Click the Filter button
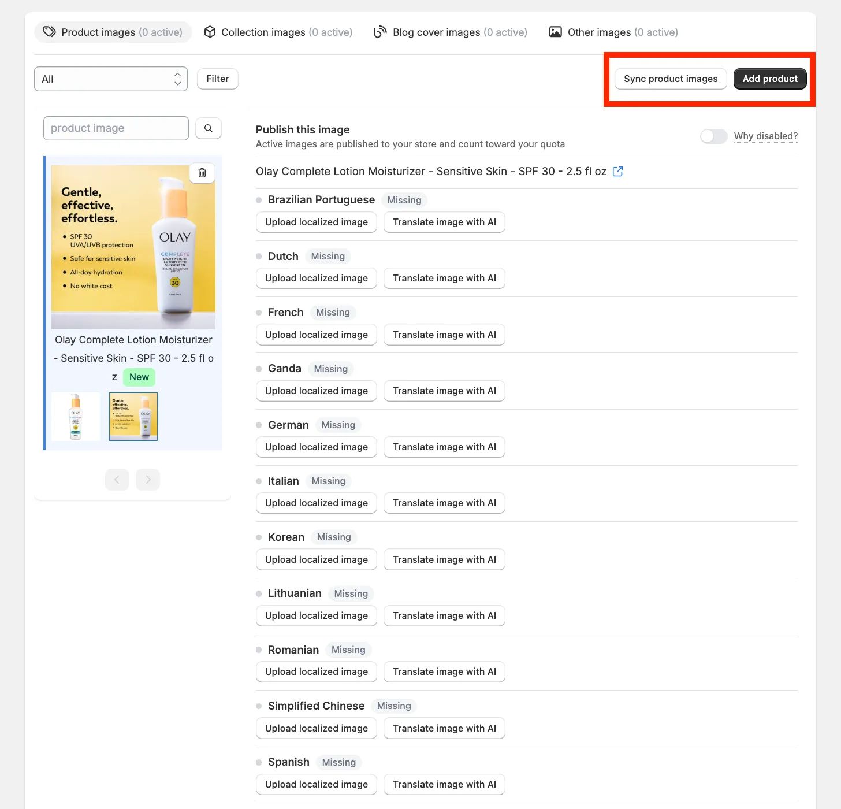841x809 pixels. click(218, 79)
